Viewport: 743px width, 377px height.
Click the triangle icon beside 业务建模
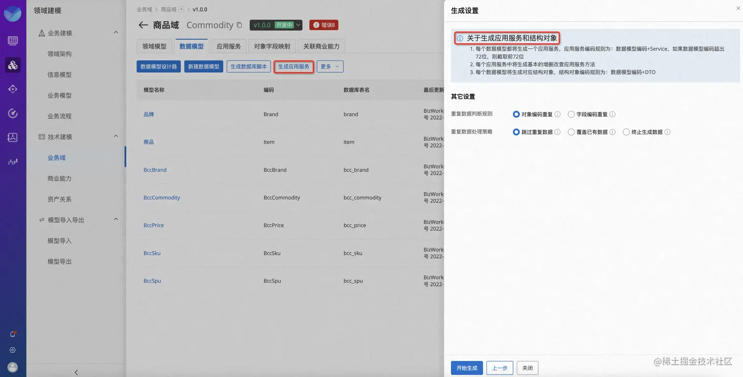click(x=42, y=33)
